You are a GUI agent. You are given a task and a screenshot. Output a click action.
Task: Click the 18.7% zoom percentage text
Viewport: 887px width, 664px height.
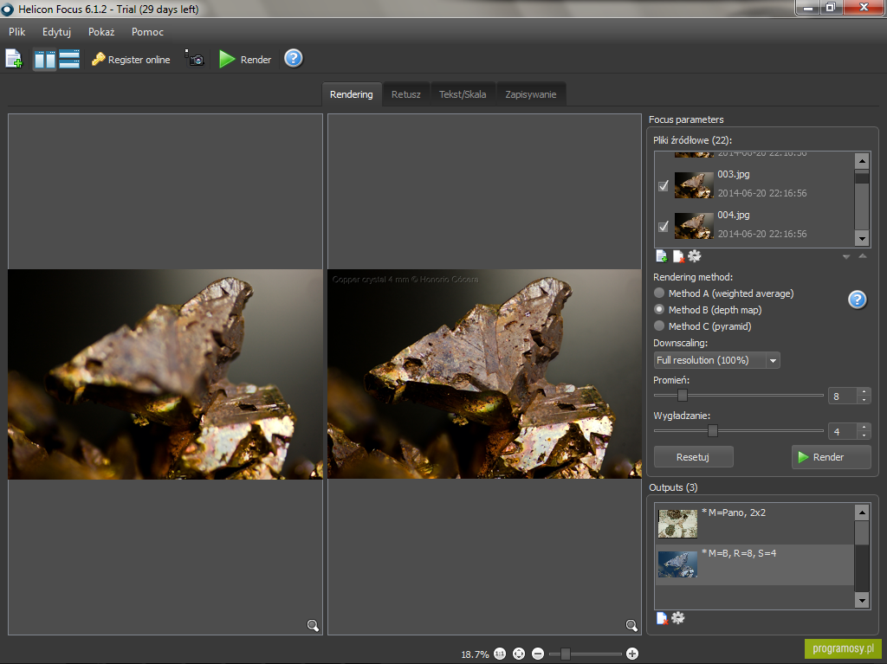click(x=476, y=654)
